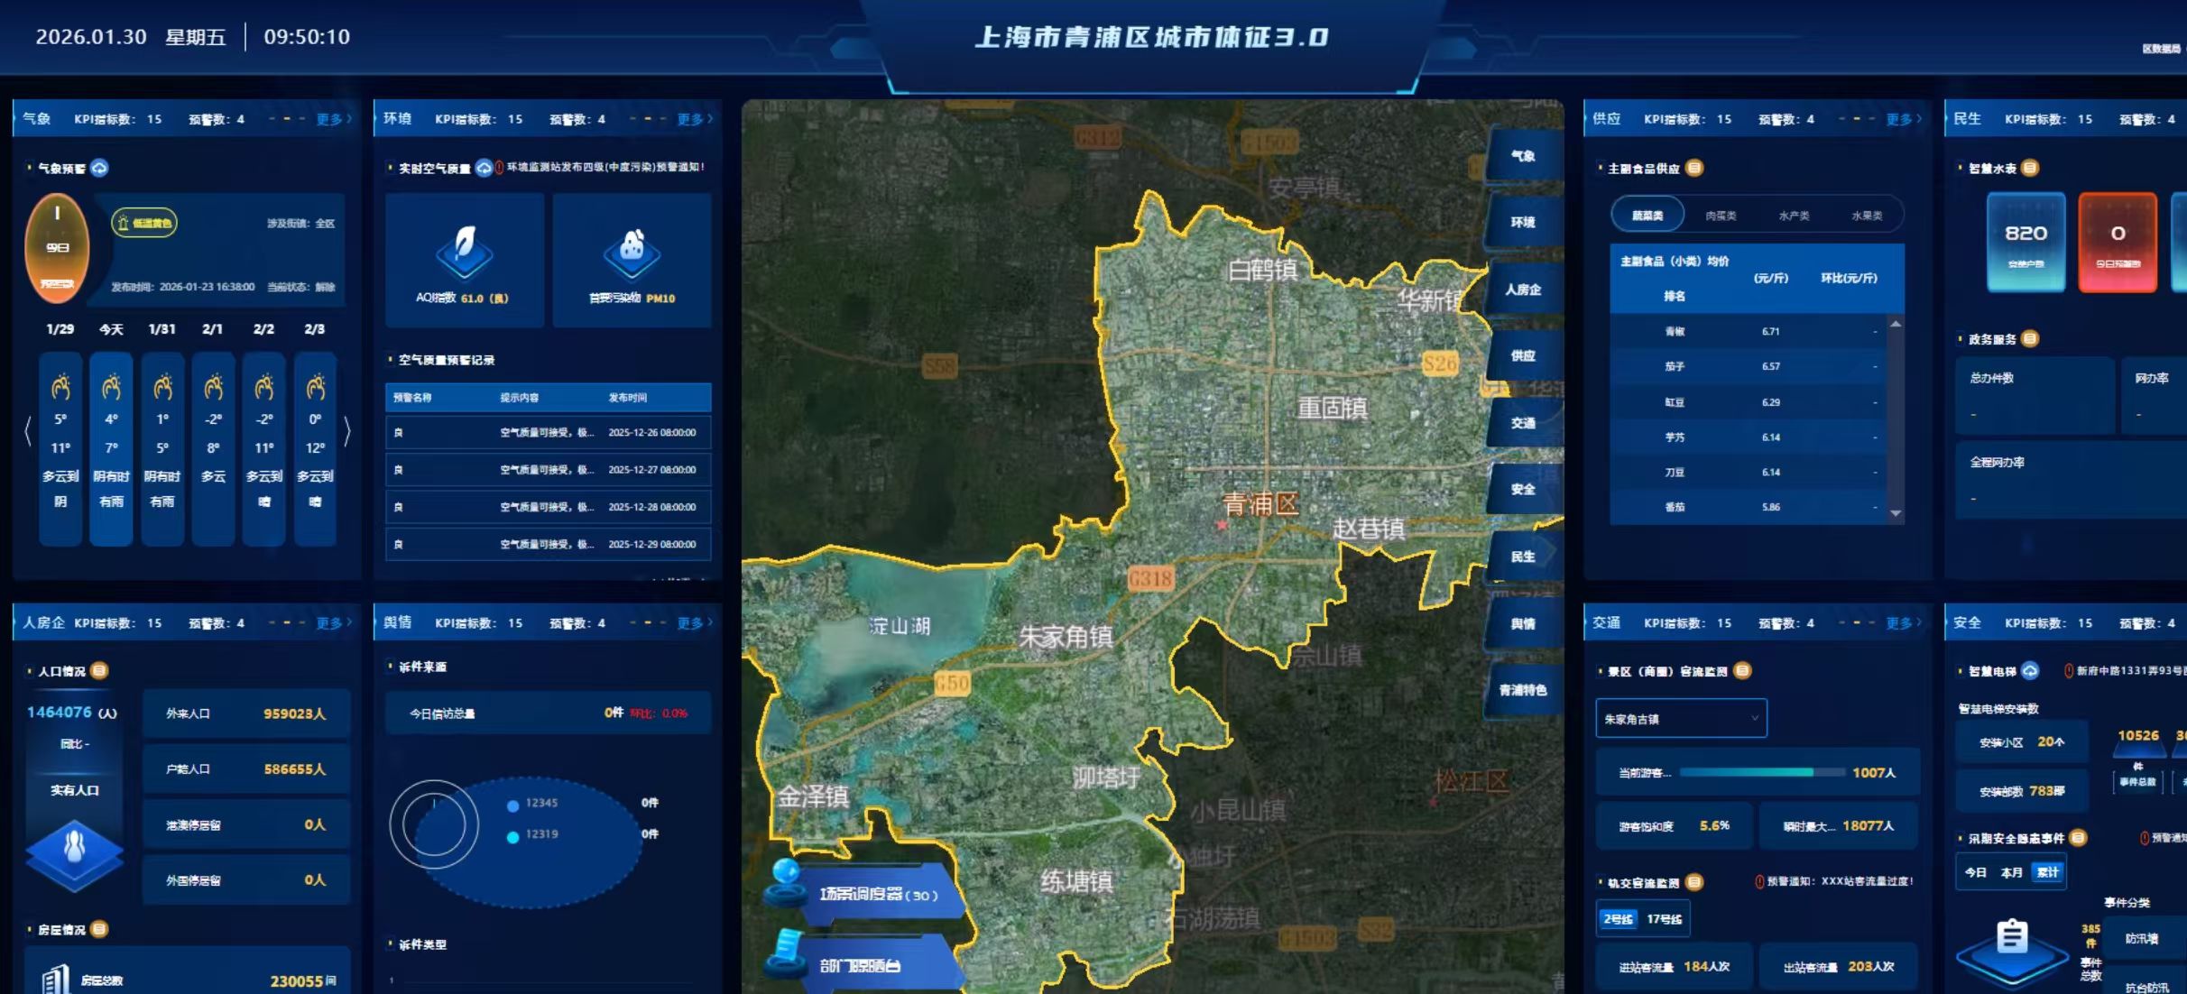Switch to 17号线 metro line
The width and height of the screenshot is (2187, 994).
1664,919
